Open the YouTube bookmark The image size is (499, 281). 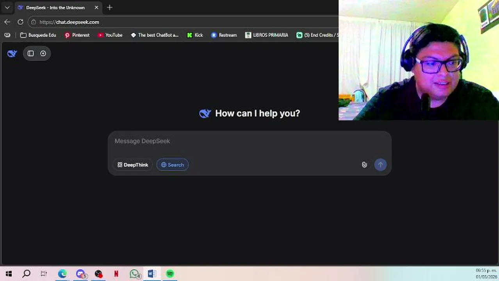[x=110, y=35]
